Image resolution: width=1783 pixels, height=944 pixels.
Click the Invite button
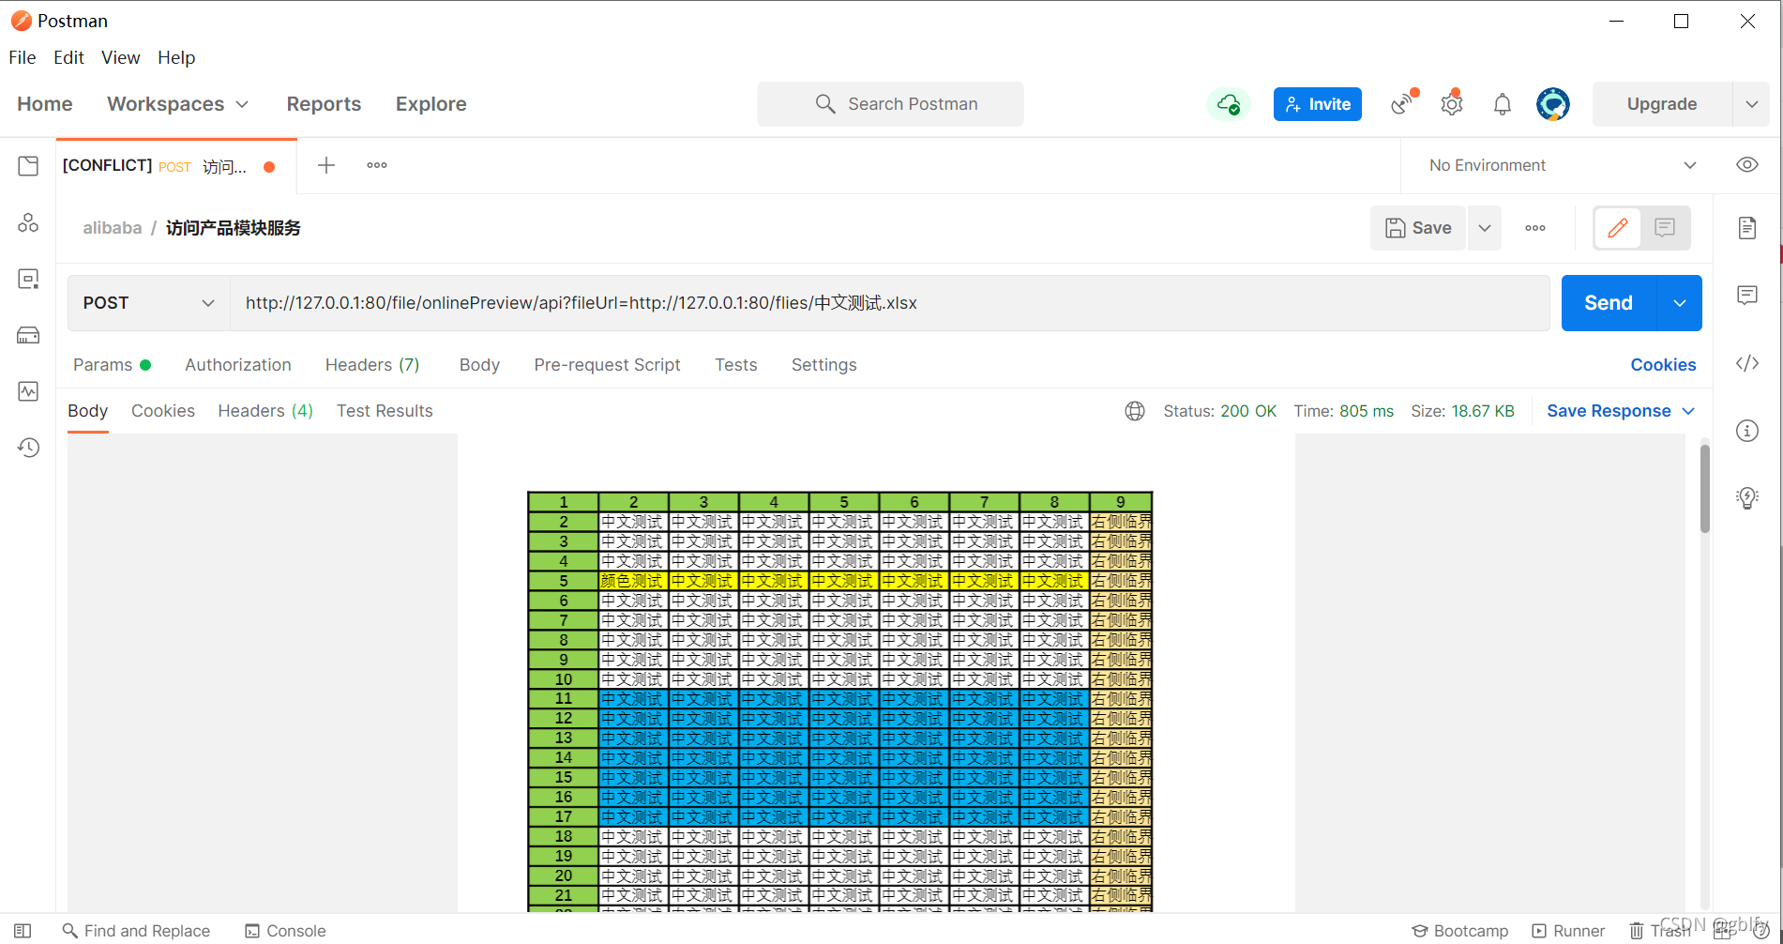point(1318,104)
